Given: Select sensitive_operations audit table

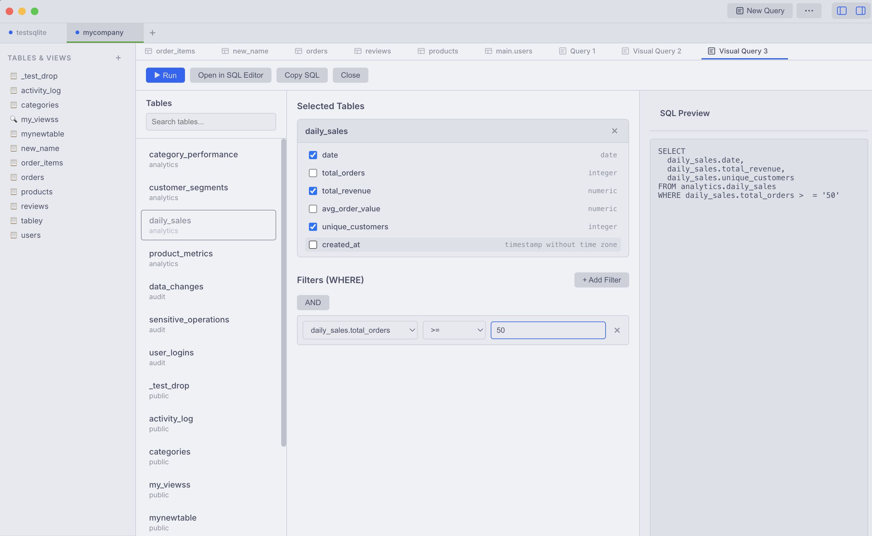Looking at the screenshot, I should click(209, 324).
